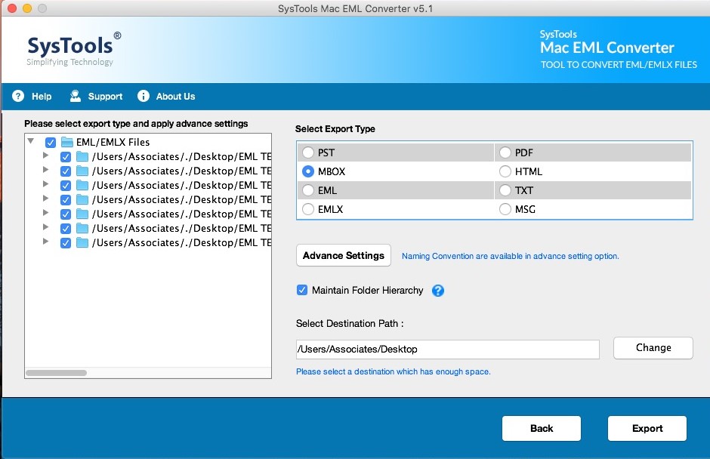Click the Support person icon

point(76,96)
